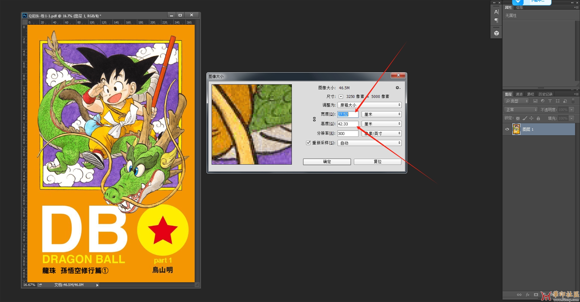Click the fx layer style icon
Viewport: 580px width, 302px height.
click(528, 295)
